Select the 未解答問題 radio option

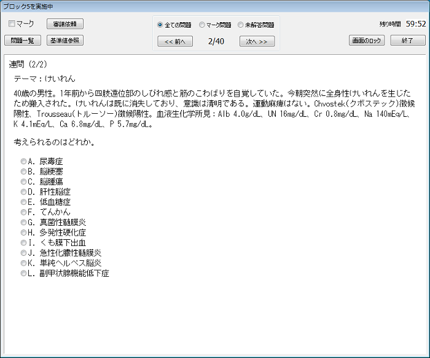[x=241, y=25]
